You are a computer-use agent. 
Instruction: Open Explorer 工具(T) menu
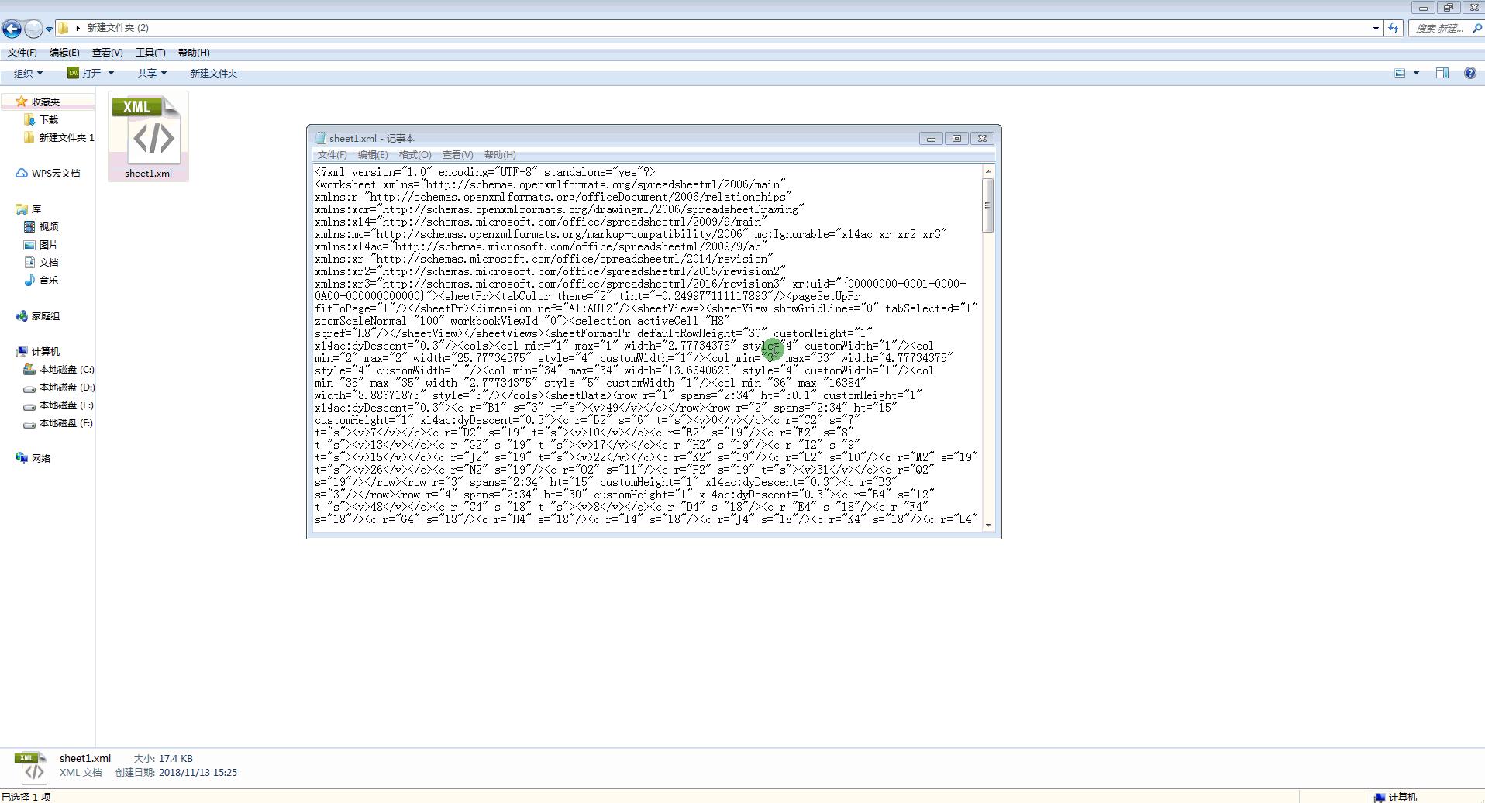point(150,53)
